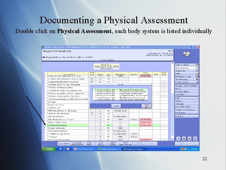Select Gastrointestinal Assessment in the Go To list
The width and height of the screenshot is (226, 170).
[120, 95]
